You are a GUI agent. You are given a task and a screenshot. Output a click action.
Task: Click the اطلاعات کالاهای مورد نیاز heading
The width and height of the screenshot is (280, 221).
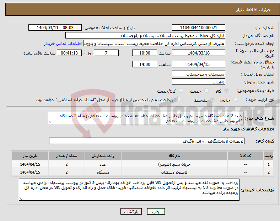point(248,129)
